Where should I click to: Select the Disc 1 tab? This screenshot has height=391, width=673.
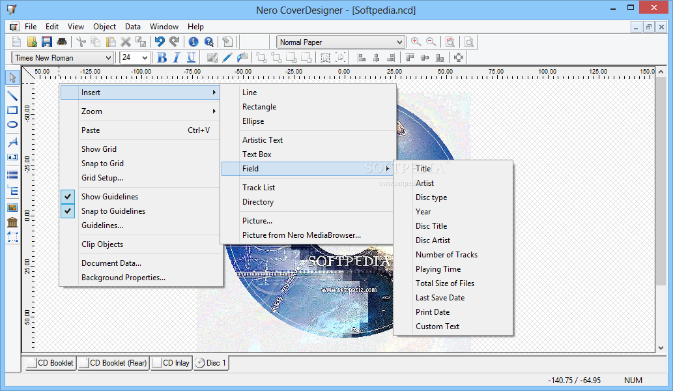(210, 363)
